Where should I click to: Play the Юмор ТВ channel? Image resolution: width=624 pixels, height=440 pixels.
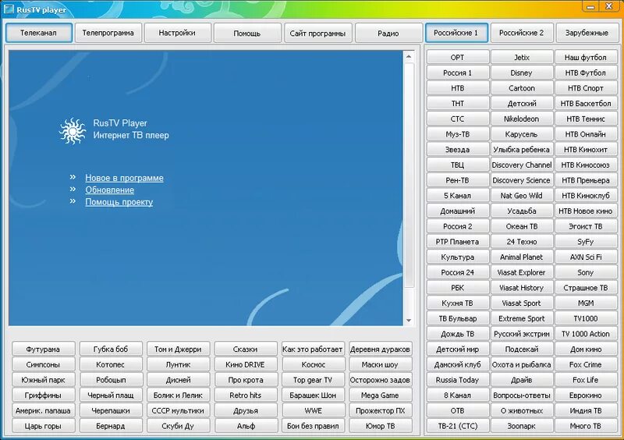pos(380,426)
